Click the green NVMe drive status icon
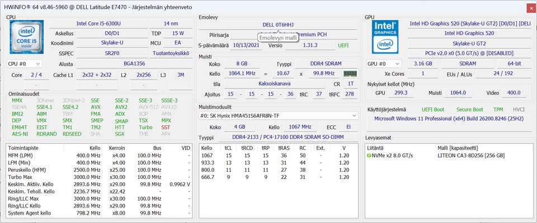The height and width of the screenshot is (223, 537). (369, 156)
